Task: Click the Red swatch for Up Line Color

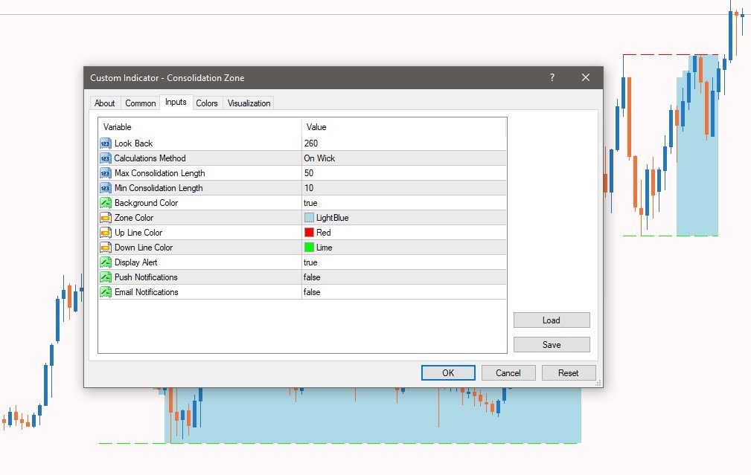Action: [310, 232]
